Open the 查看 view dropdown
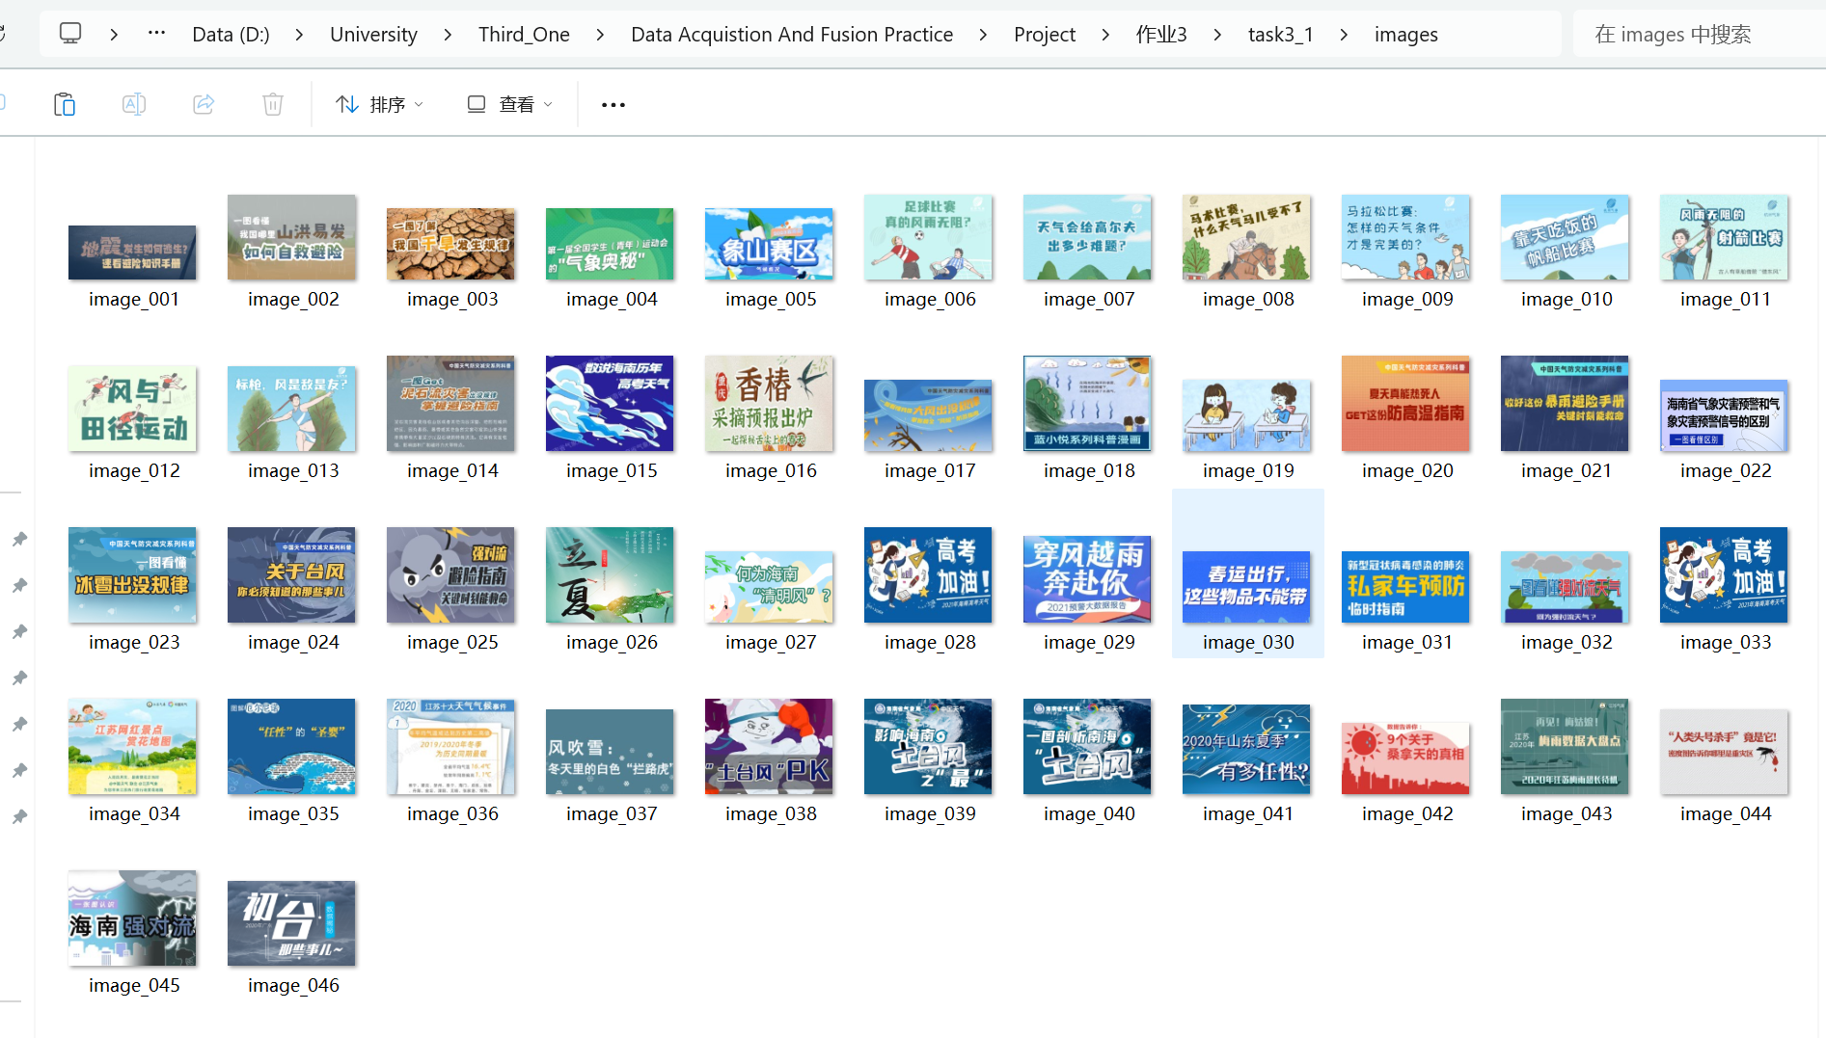Viewport: 1826px width, 1038px height. point(510,104)
